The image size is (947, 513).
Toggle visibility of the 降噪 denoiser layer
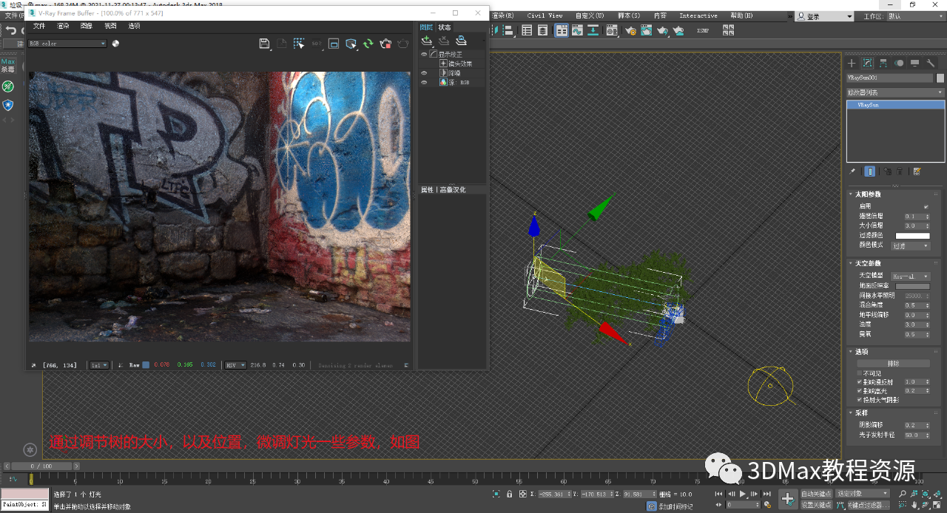[424, 73]
